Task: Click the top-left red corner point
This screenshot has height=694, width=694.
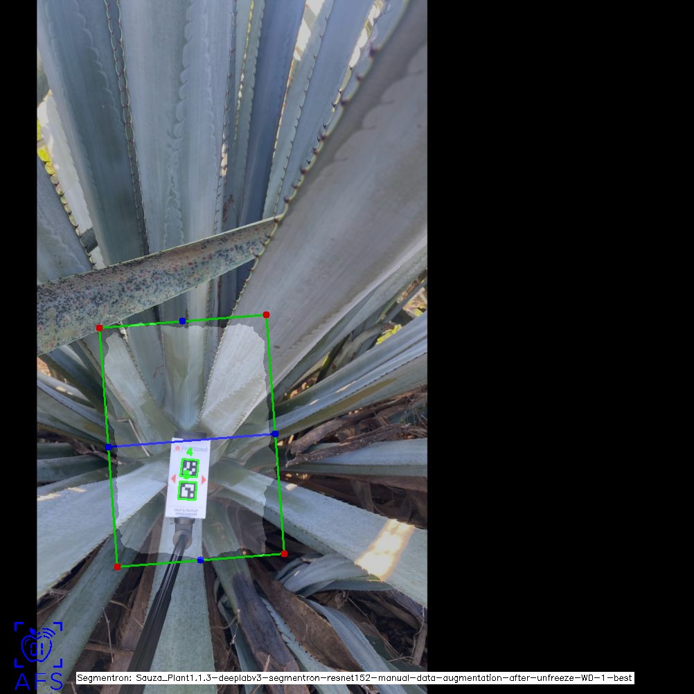Action: coord(99,328)
